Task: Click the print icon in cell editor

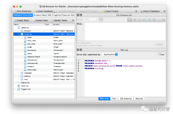Action: tap(164, 20)
